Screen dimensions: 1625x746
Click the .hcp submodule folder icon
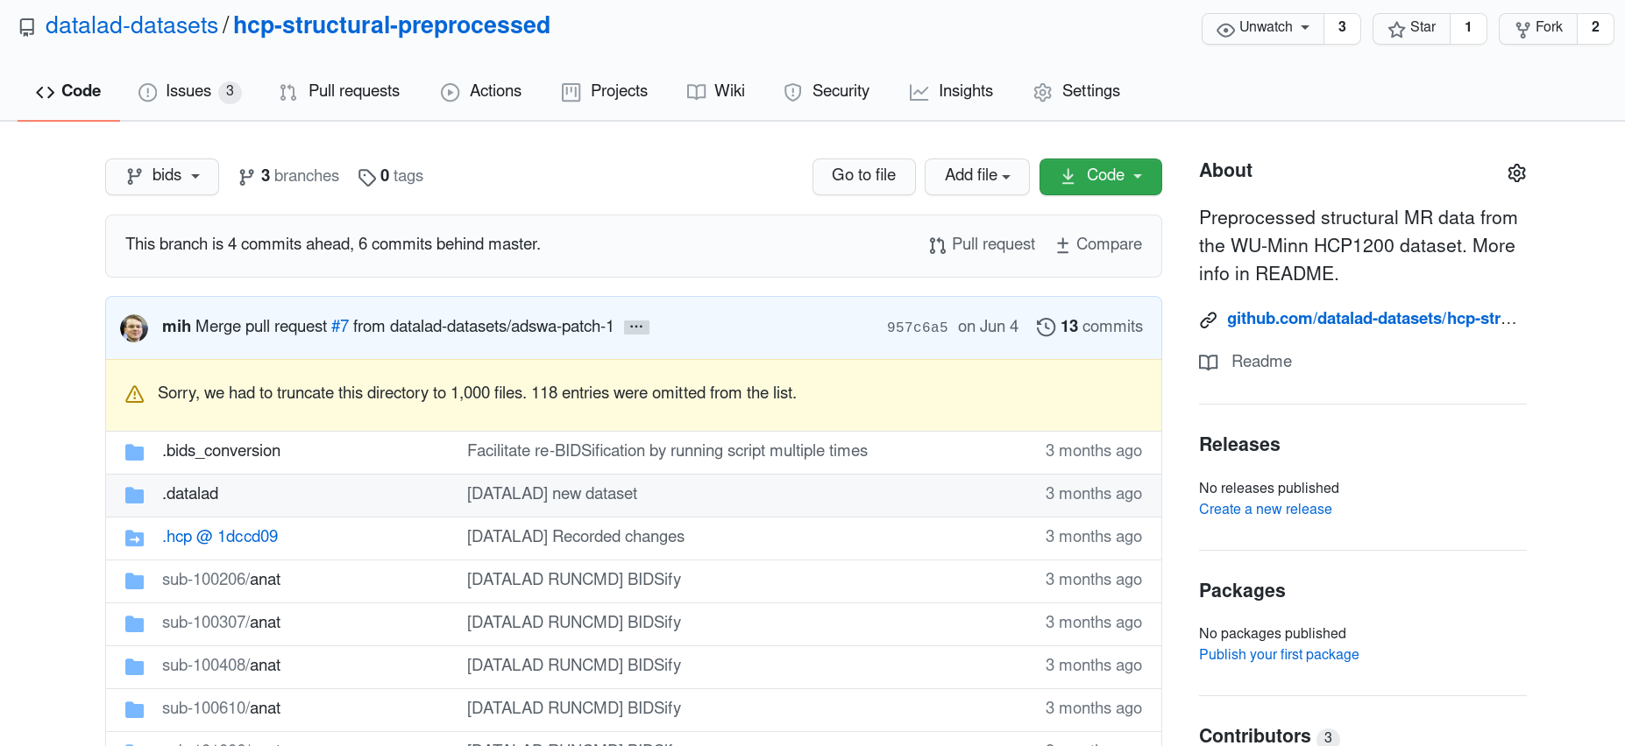point(134,538)
